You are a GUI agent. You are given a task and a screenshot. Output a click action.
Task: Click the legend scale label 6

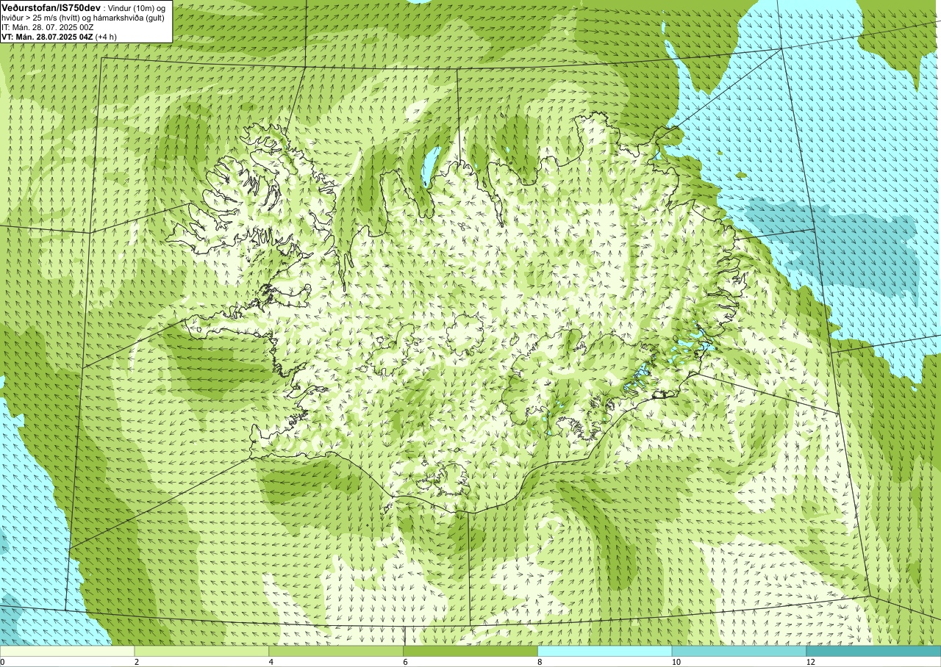(x=406, y=662)
